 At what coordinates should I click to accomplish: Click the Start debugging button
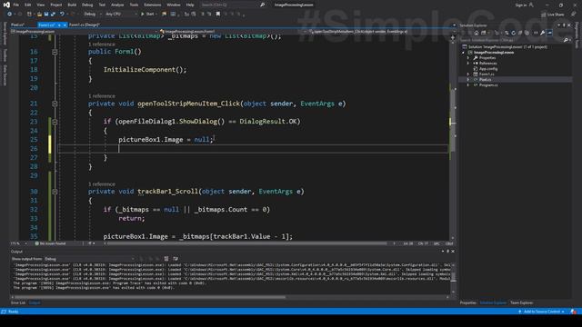pos(147,15)
